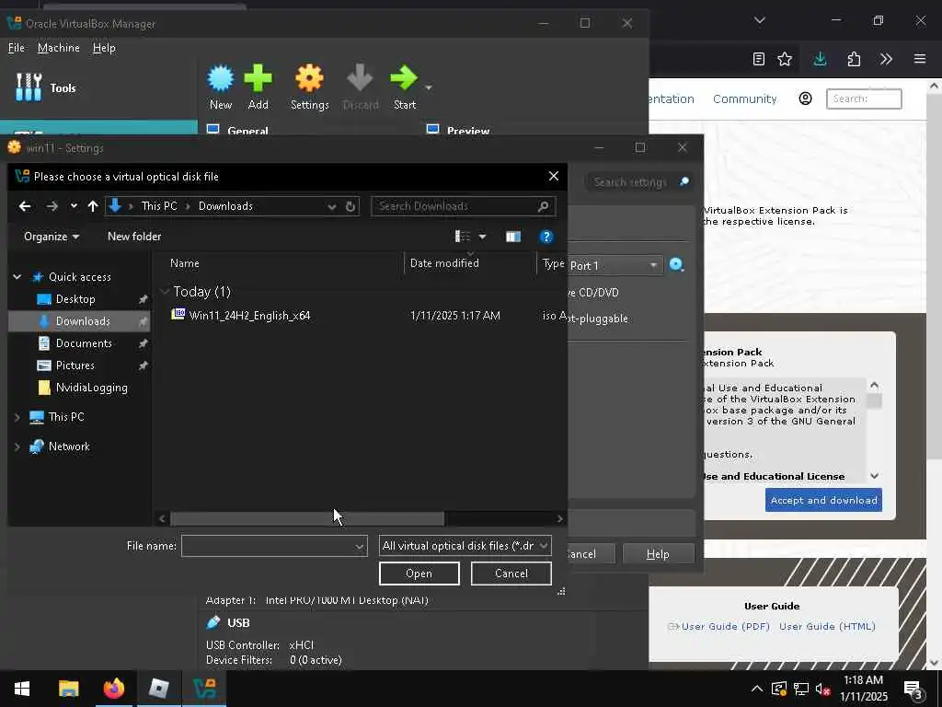Toggle the preview pane icon

click(x=513, y=237)
